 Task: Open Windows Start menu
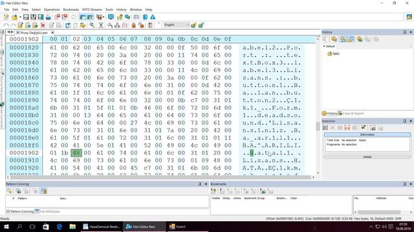point(6,226)
